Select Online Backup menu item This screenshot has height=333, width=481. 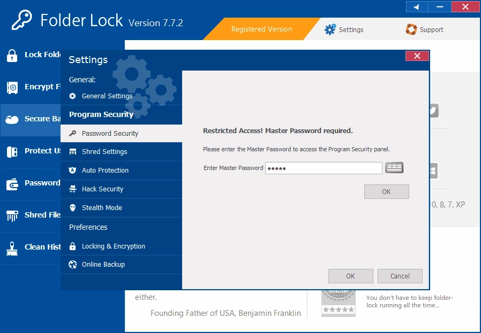click(121, 265)
